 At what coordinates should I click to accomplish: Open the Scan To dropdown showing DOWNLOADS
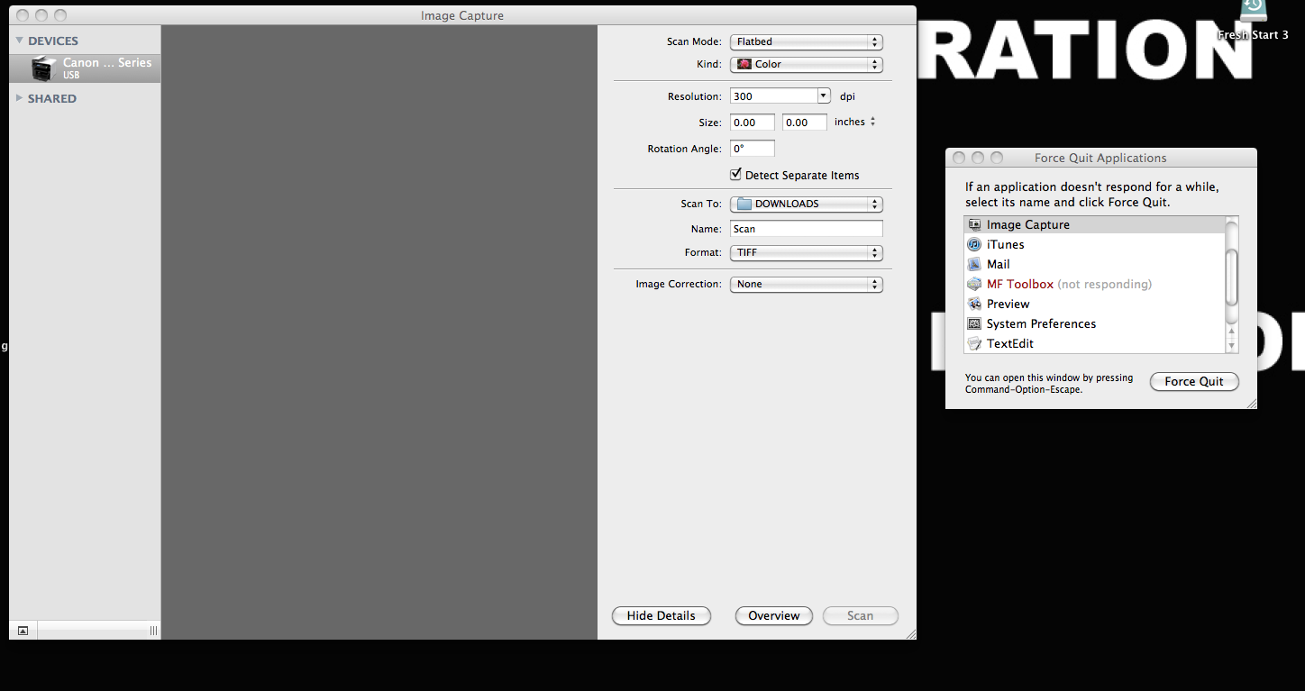807,204
